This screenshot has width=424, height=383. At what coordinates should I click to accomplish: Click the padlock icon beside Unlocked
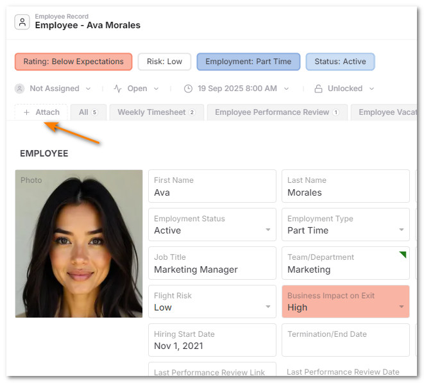(319, 89)
